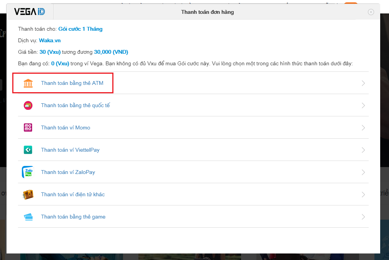The image size is (389, 260).
Task: Select Thanh toán bằng thẻ quốc tế
Action: tap(76, 106)
